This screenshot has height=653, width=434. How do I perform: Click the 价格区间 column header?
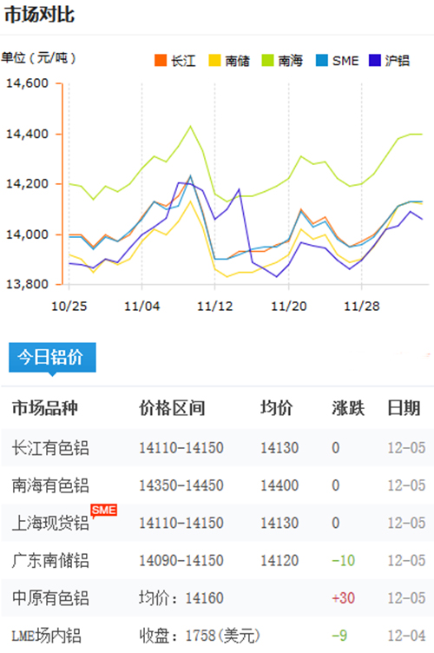point(172,408)
